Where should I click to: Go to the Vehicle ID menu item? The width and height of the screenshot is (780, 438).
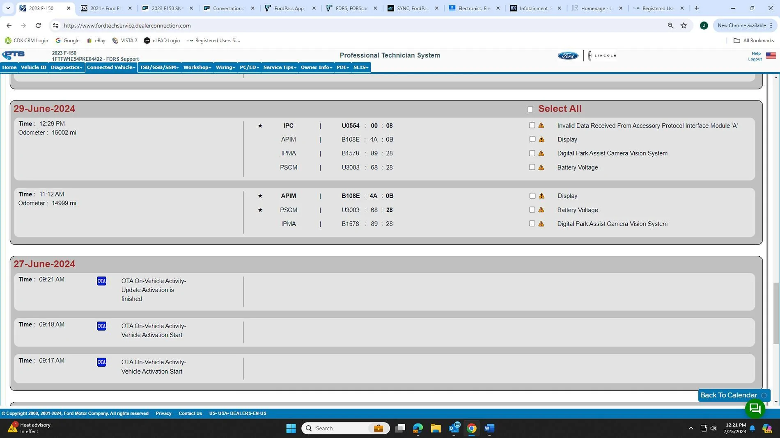tap(34, 67)
